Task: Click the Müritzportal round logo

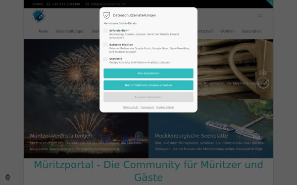Action: [39, 16]
